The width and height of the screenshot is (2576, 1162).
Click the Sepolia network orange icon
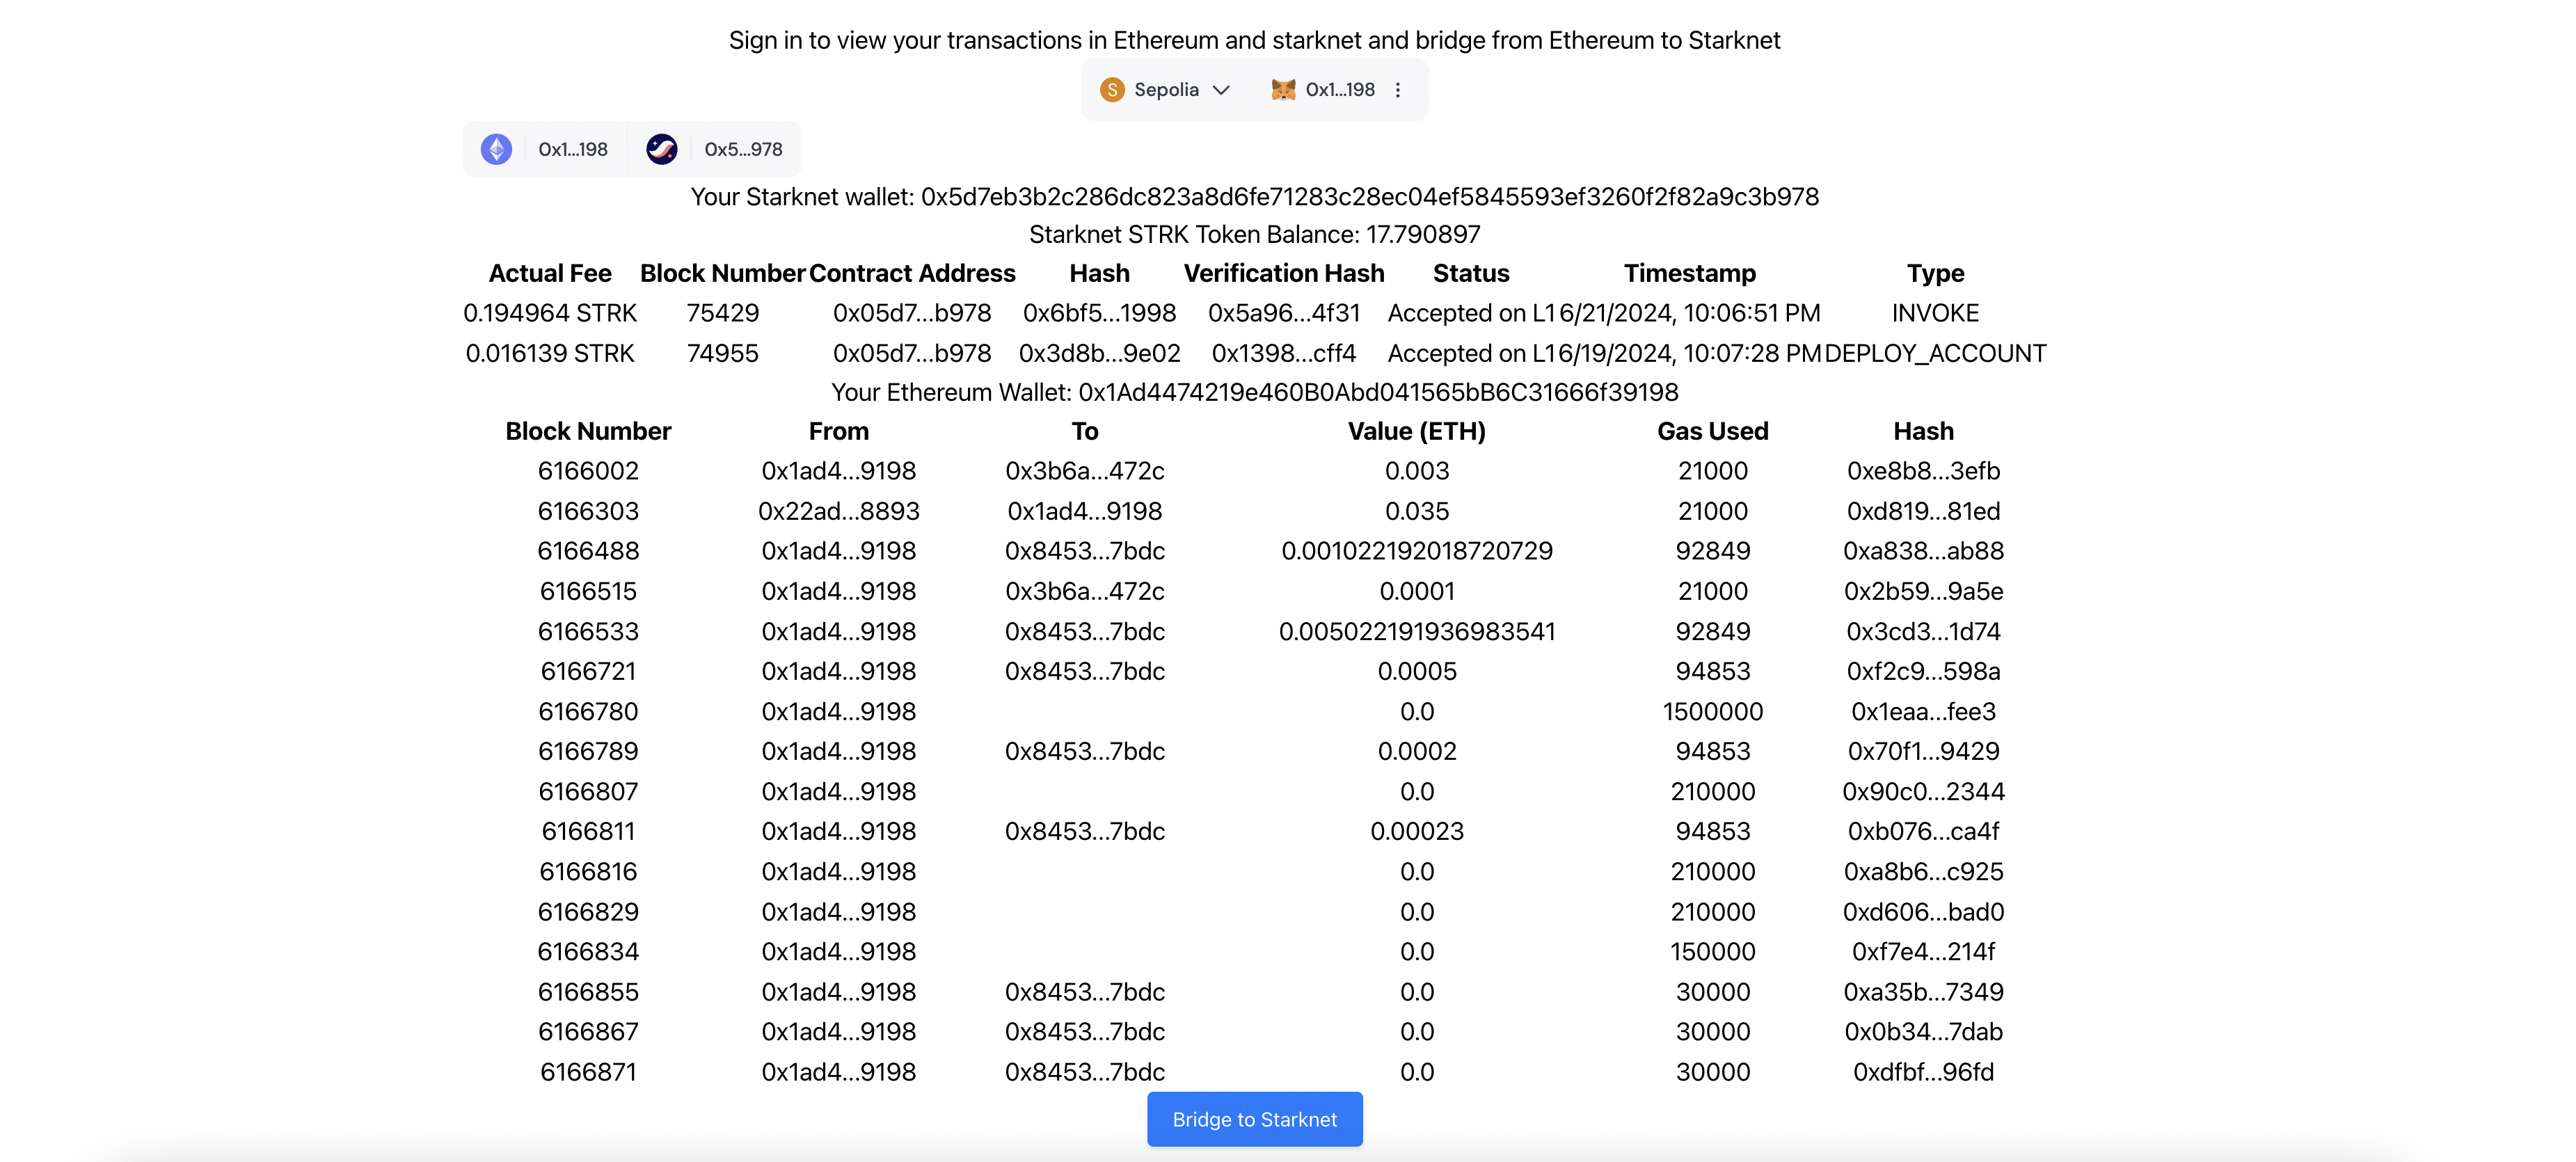tap(1112, 90)
